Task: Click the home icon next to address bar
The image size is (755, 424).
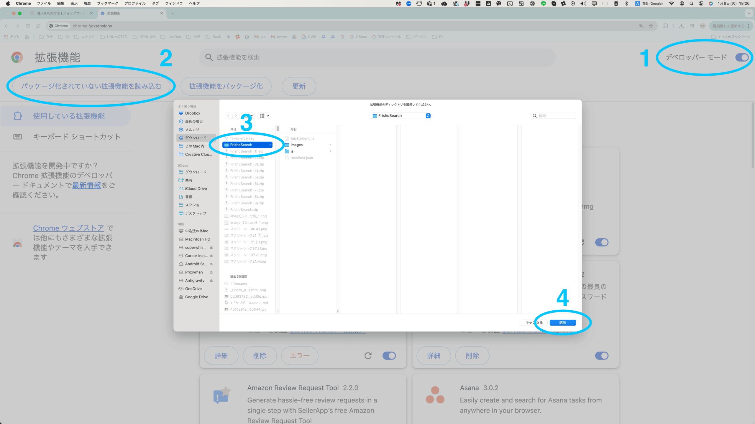Action: pyautogui.click(x=38, y=26)
